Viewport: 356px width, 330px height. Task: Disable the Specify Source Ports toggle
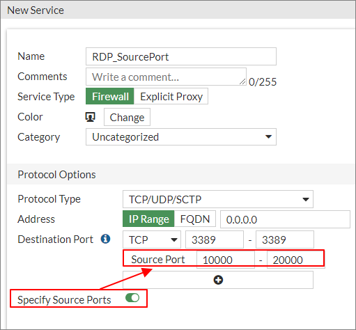point(132,298)
